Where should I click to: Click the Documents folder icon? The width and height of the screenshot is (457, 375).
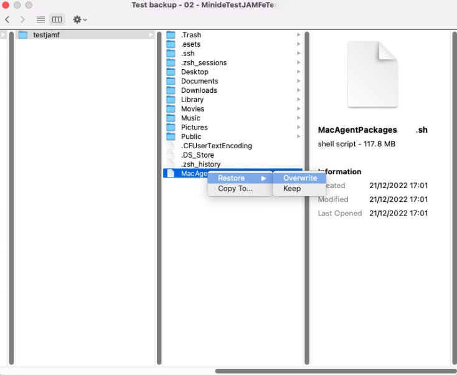click(x=171, y=81)
